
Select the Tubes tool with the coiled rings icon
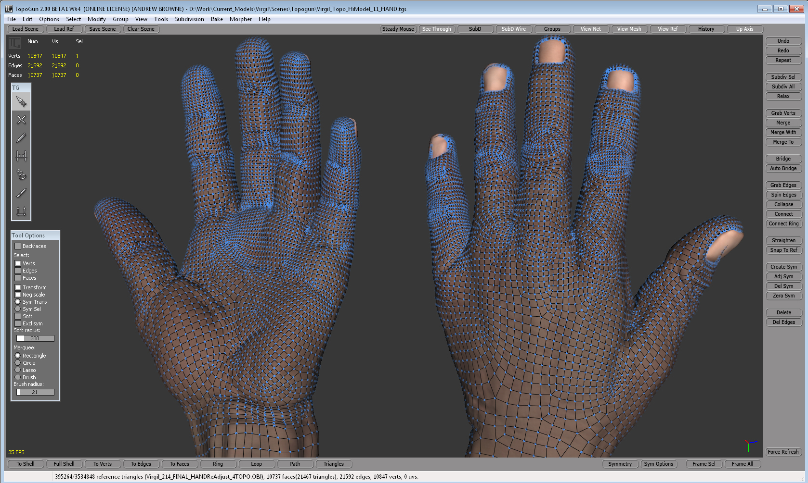pyautogui.click(x=21, y=174)
